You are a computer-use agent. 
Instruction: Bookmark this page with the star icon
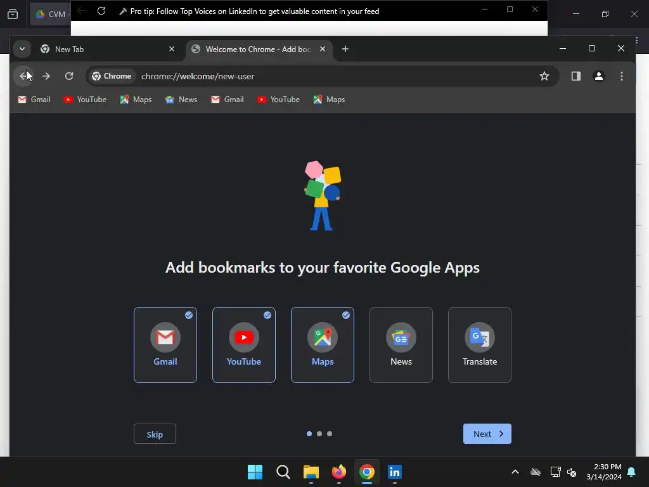pos(544,76)
